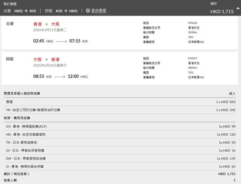Click the arrival time 07:15 KIX
This screenshot has width=241, height=184.
click(x=78, y=41)
